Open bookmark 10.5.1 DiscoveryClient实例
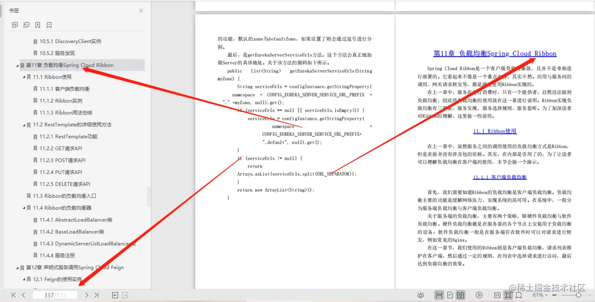 coord(70,41)
